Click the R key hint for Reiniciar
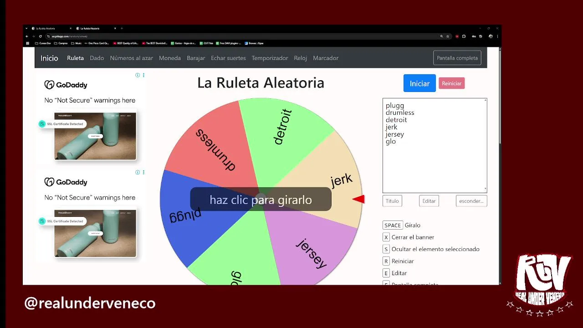 point(386,261)
